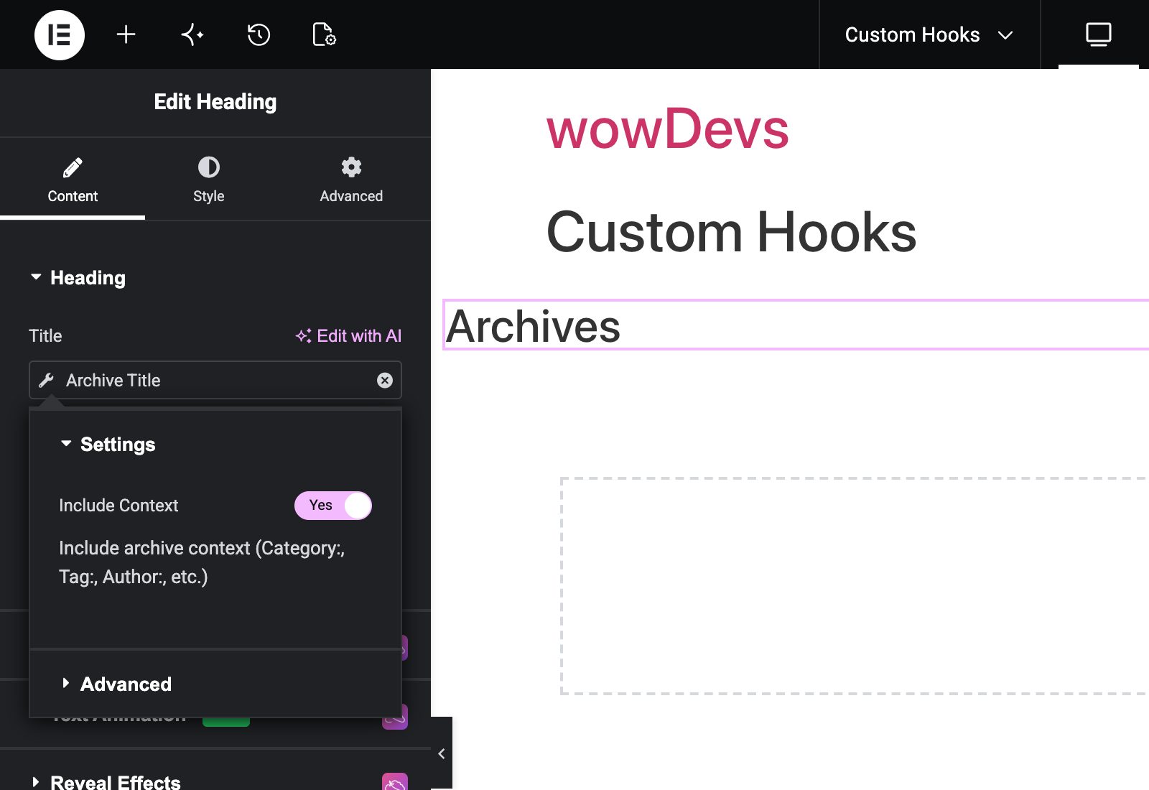Image resolution: width=1149 pixels, height=790 pixels.
Task: Expand the Reveal Effects section
Action: point(106,781)
